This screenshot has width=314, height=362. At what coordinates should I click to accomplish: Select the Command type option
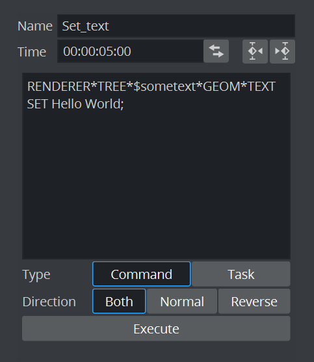tap(141, 274)
